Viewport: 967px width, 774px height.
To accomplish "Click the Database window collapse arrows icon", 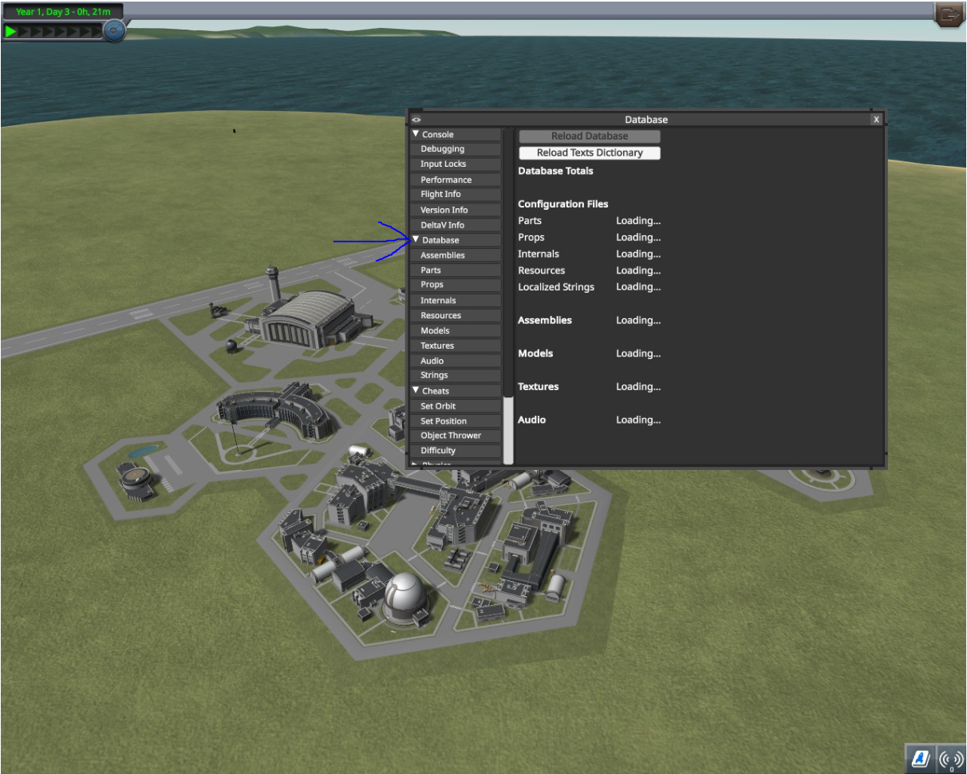I will pos(416,120).
